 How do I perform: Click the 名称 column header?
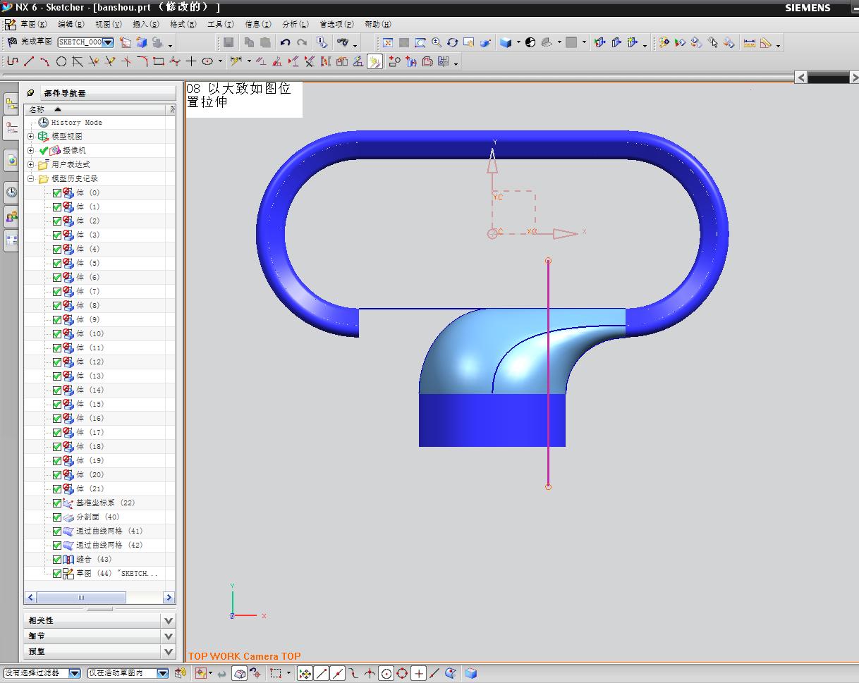[37, 109]
